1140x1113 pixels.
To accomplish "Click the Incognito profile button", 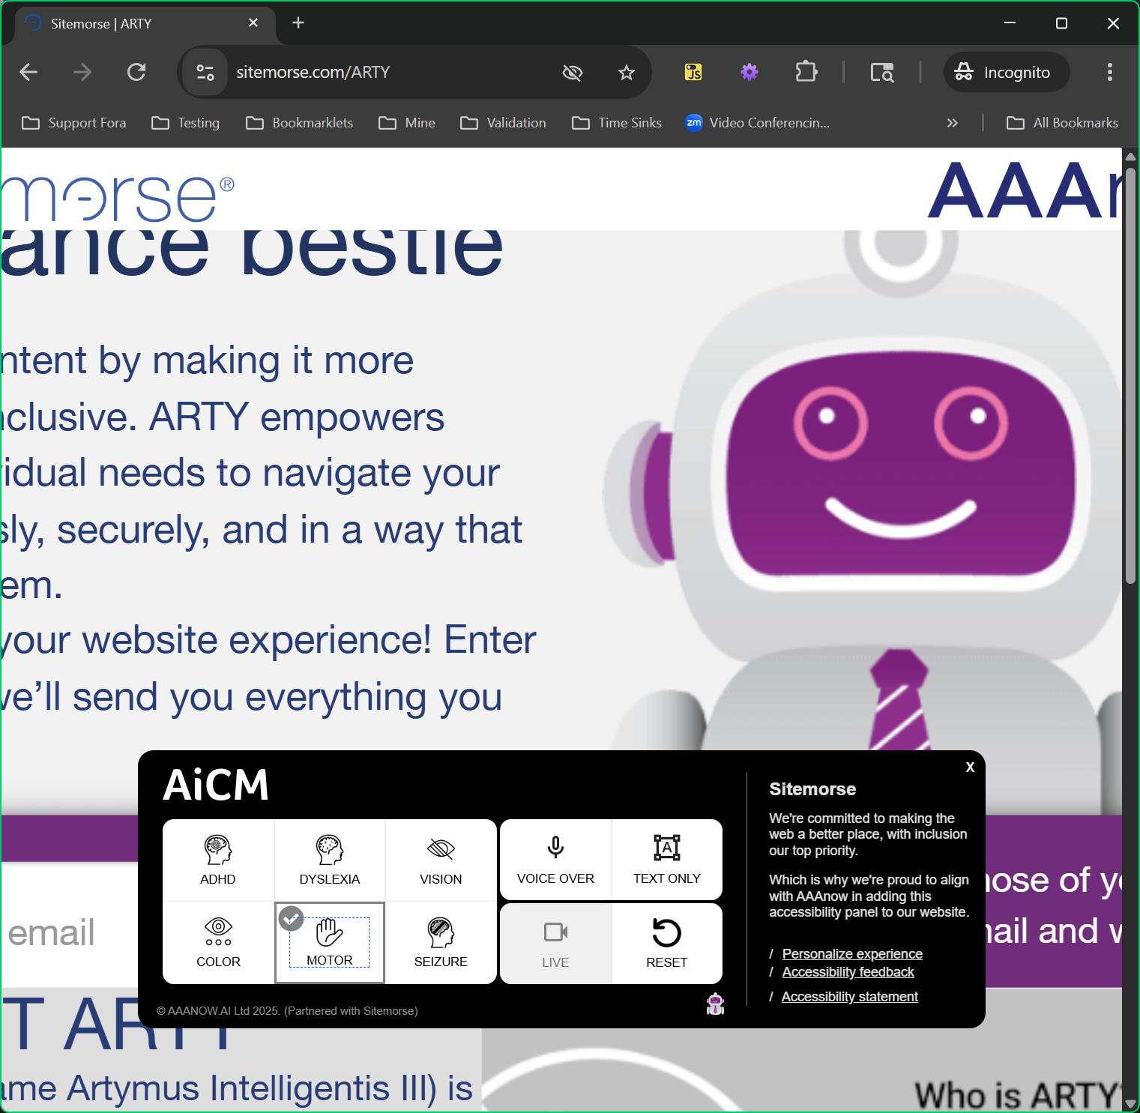I will pos(1007,72).
